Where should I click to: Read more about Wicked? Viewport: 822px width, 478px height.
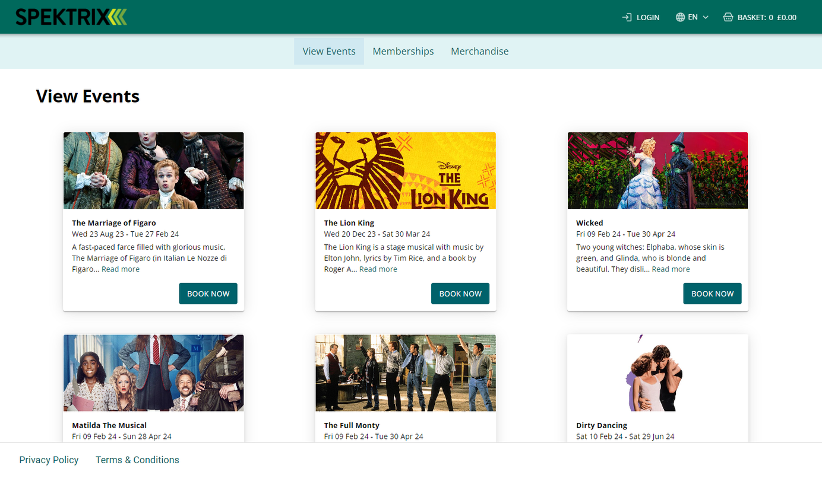point(671,269)
